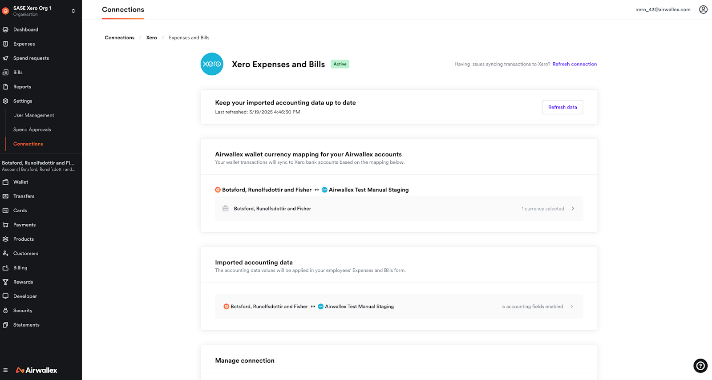Click the Xero breadcrumb link

pyautogui.click(x=152, y=38)
